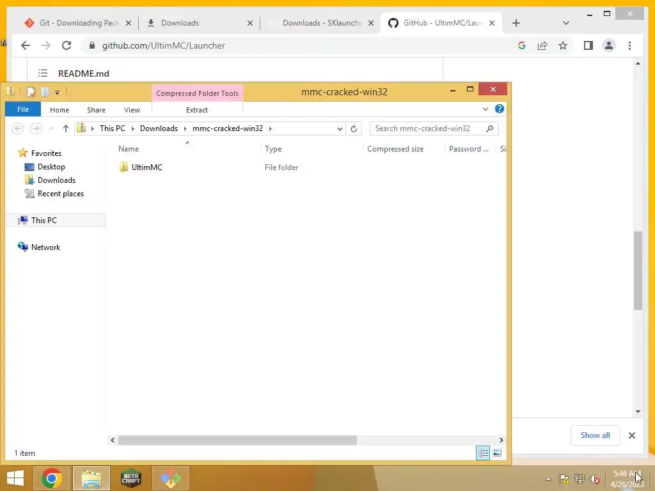Click the horizontal scrollbar thumb in Explorer
Screen dimensions: 655x491
(237, 440)
